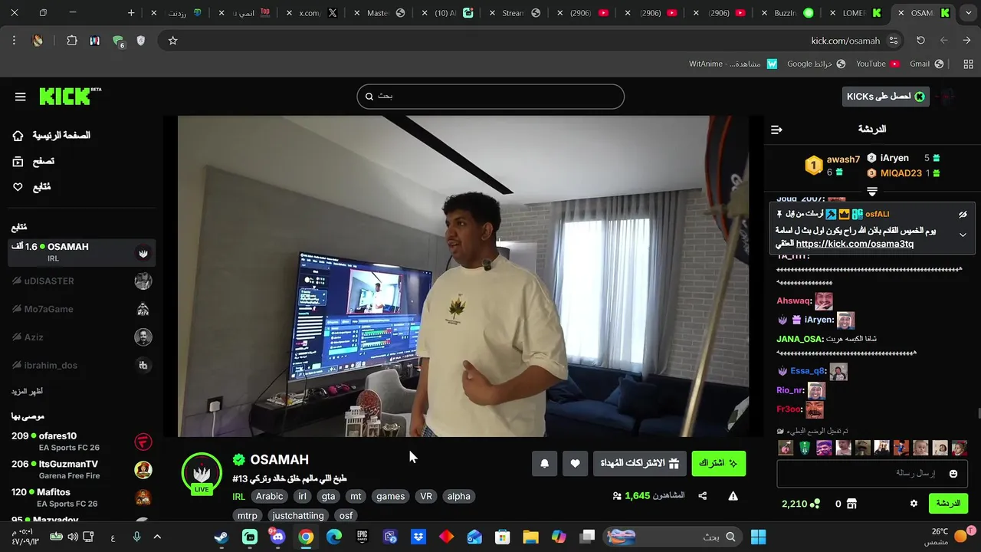This screenshot has width=981, height=552.
Task: Open Mo7aGame channel in sidebar
Action: 82,310
